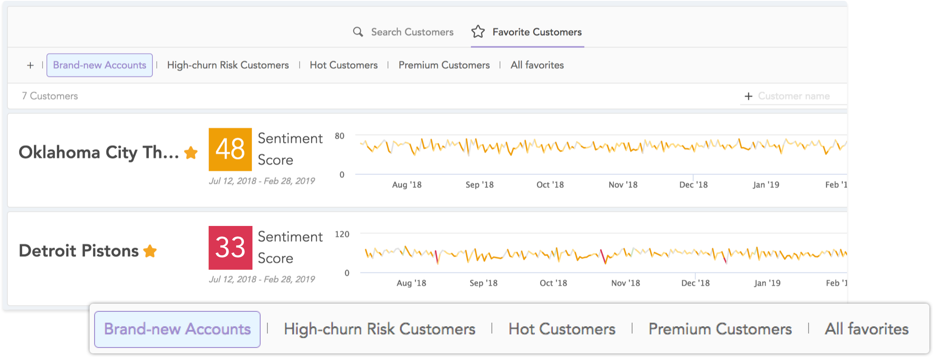Click the plus icon before Brand-new Accounts

pos(30,66)
